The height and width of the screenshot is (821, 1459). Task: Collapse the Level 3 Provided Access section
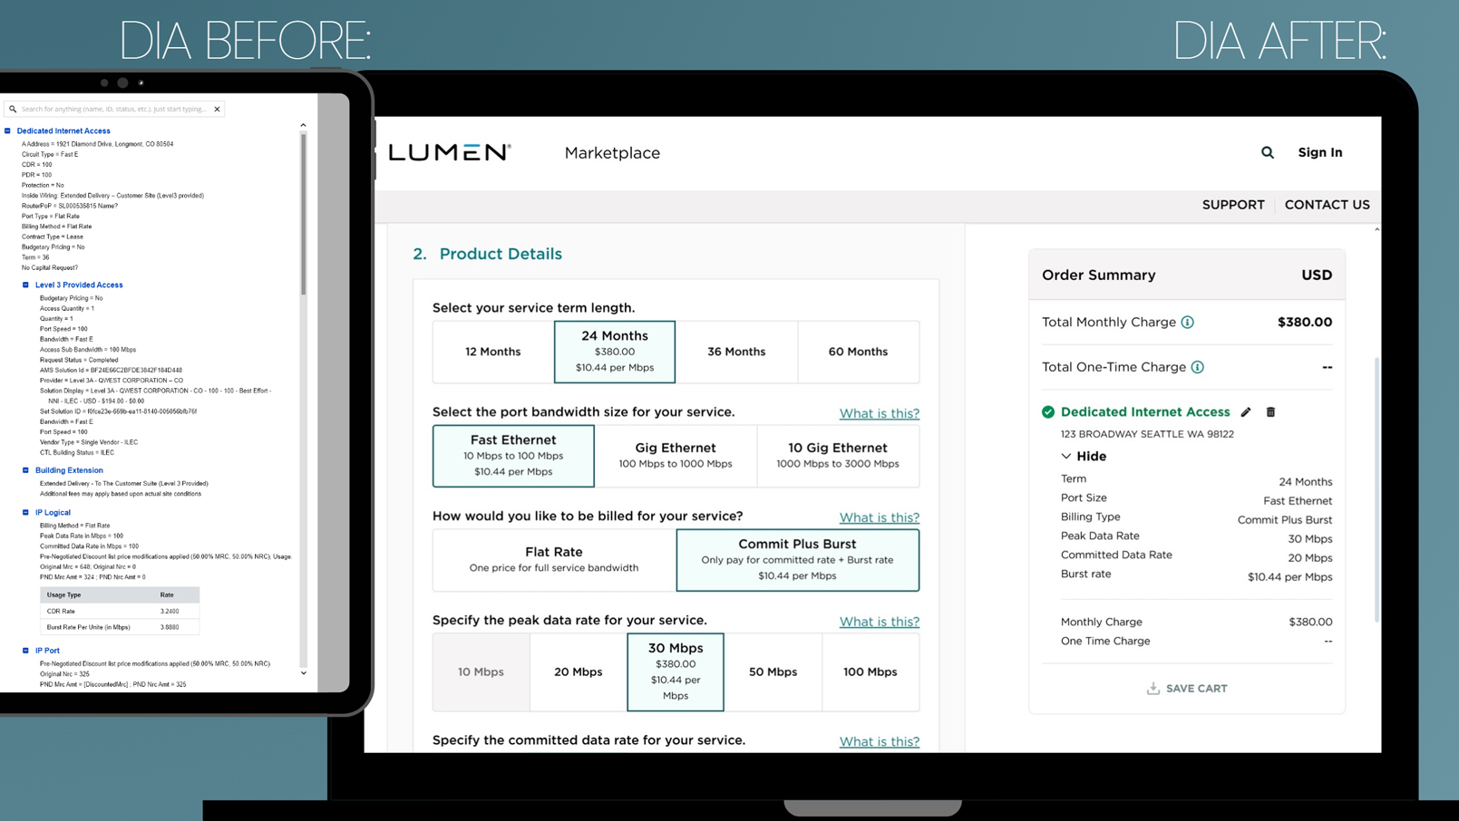click(x=26, y=285)
